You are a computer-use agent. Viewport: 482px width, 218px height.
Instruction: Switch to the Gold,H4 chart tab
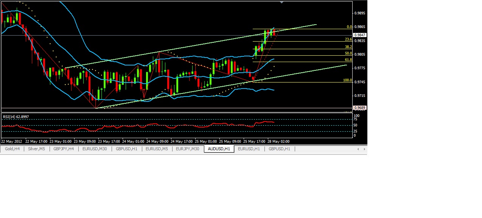[x=12, y=149]
